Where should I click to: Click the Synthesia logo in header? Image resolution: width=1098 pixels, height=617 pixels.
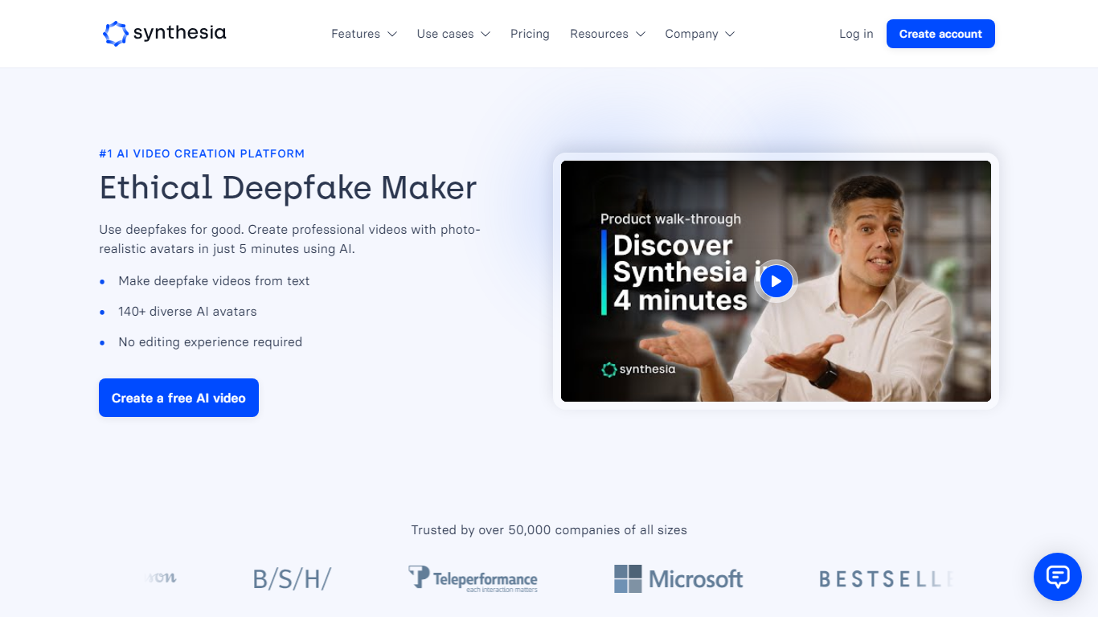pos(165,34)
